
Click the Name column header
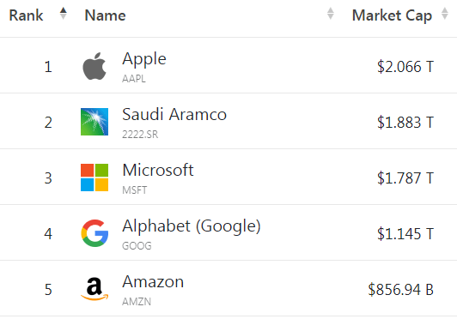pos(105,15)
